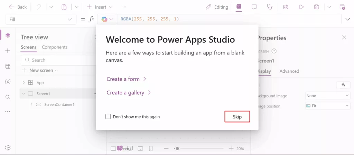Open the sidebar more options ellipsis
The image size is (354, 155).
point(8,112)
